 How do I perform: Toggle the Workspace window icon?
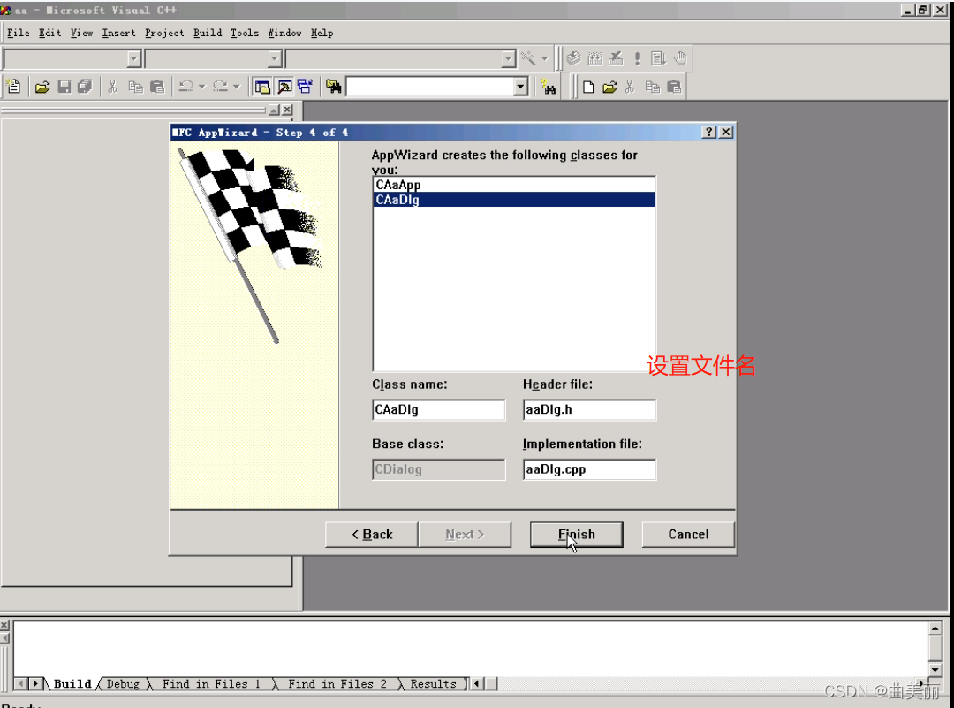pyautogui.click(x=262, y=87)
